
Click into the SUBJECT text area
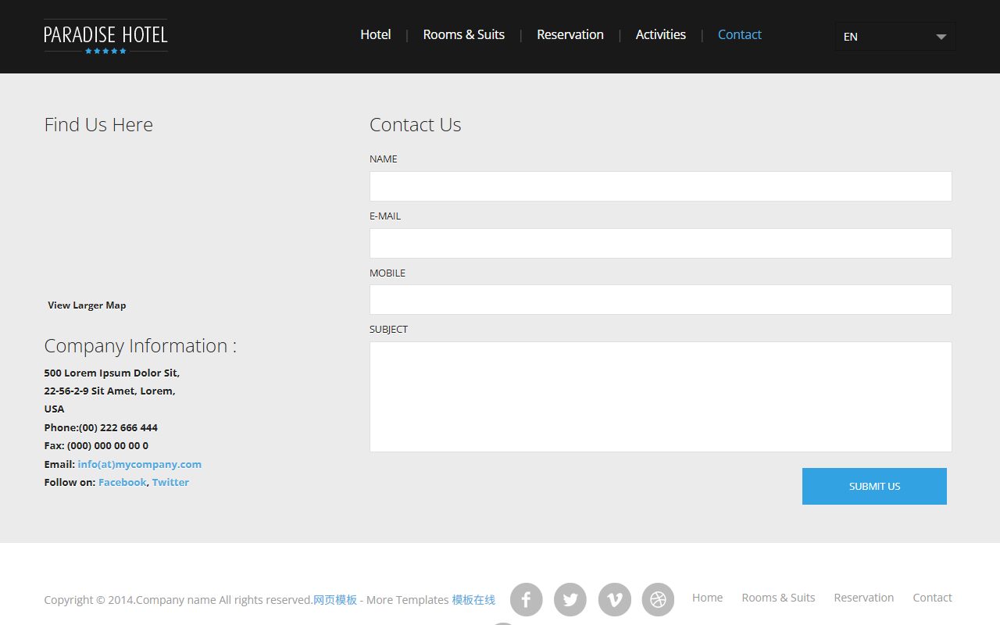(661, 397)
